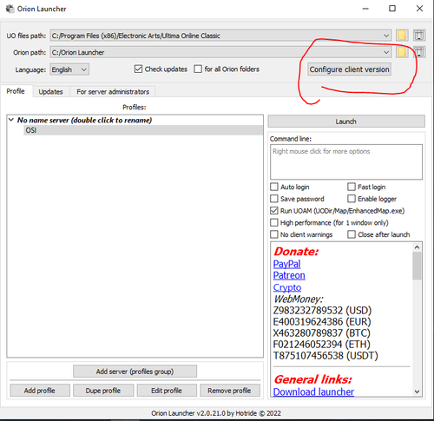Enable 'for all Orion folders' checkbox
The width and height of the screenshot is (434, 421).
[x=198, y=69]
